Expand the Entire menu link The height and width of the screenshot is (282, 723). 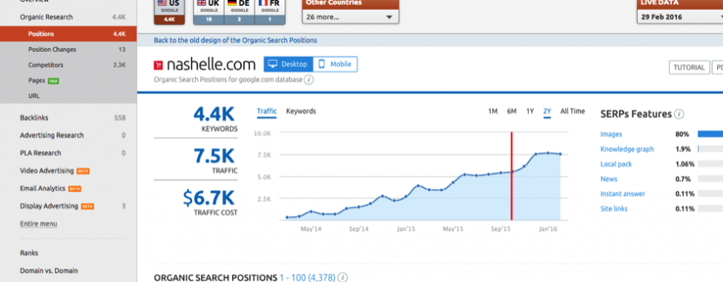(x=38, y=224)
